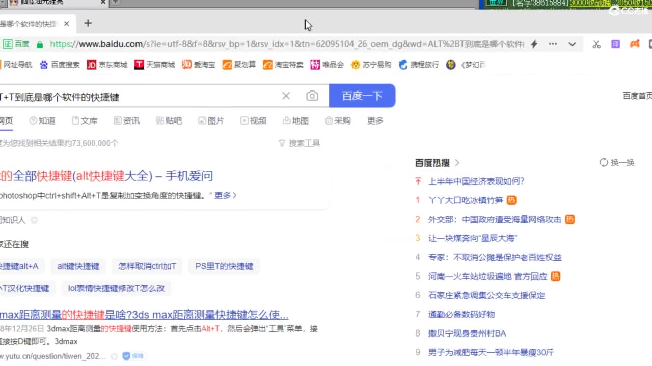Click the green padlock security icon

click(x=40, y=44)
